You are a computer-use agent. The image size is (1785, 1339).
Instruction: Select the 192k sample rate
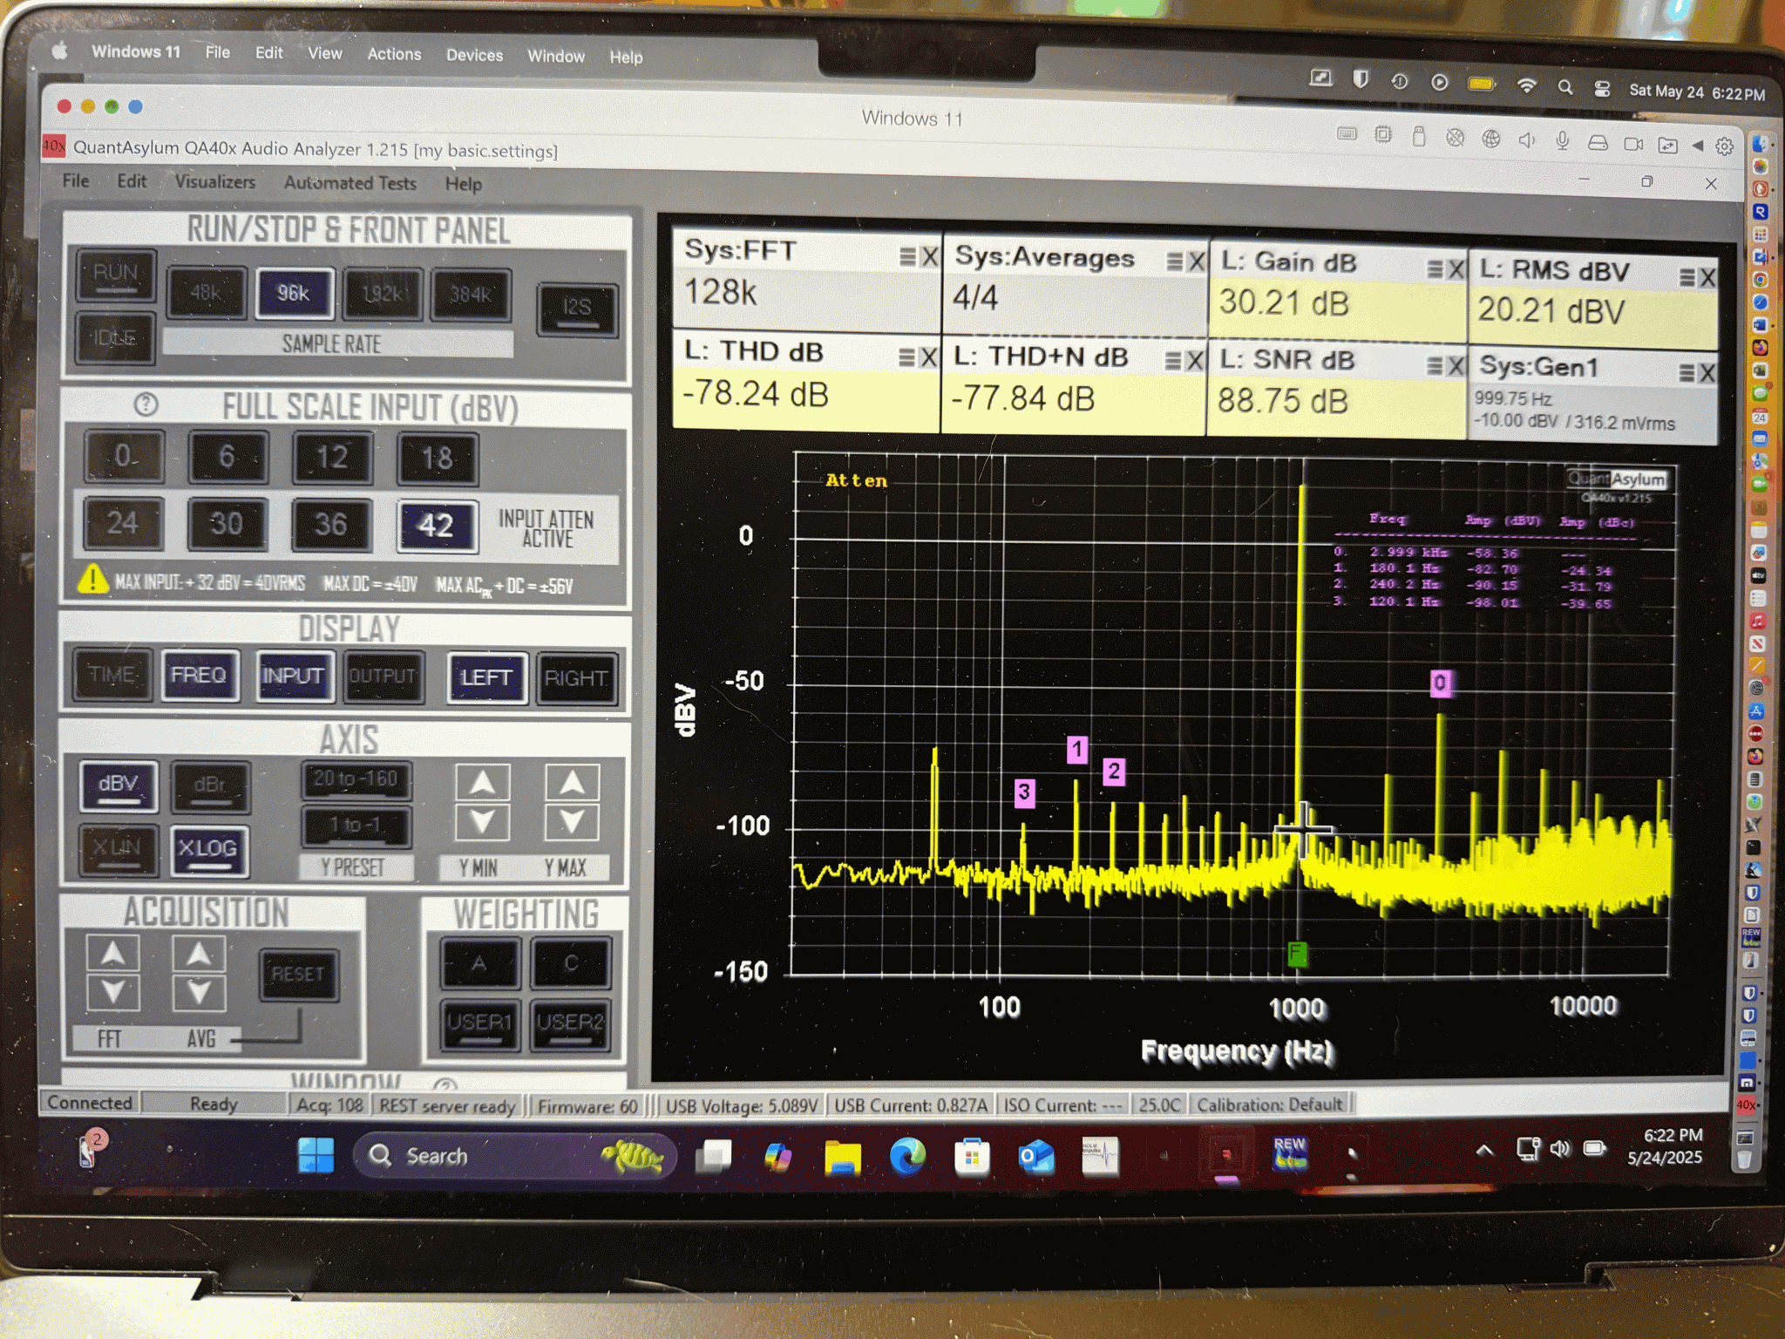coord(383,295)
